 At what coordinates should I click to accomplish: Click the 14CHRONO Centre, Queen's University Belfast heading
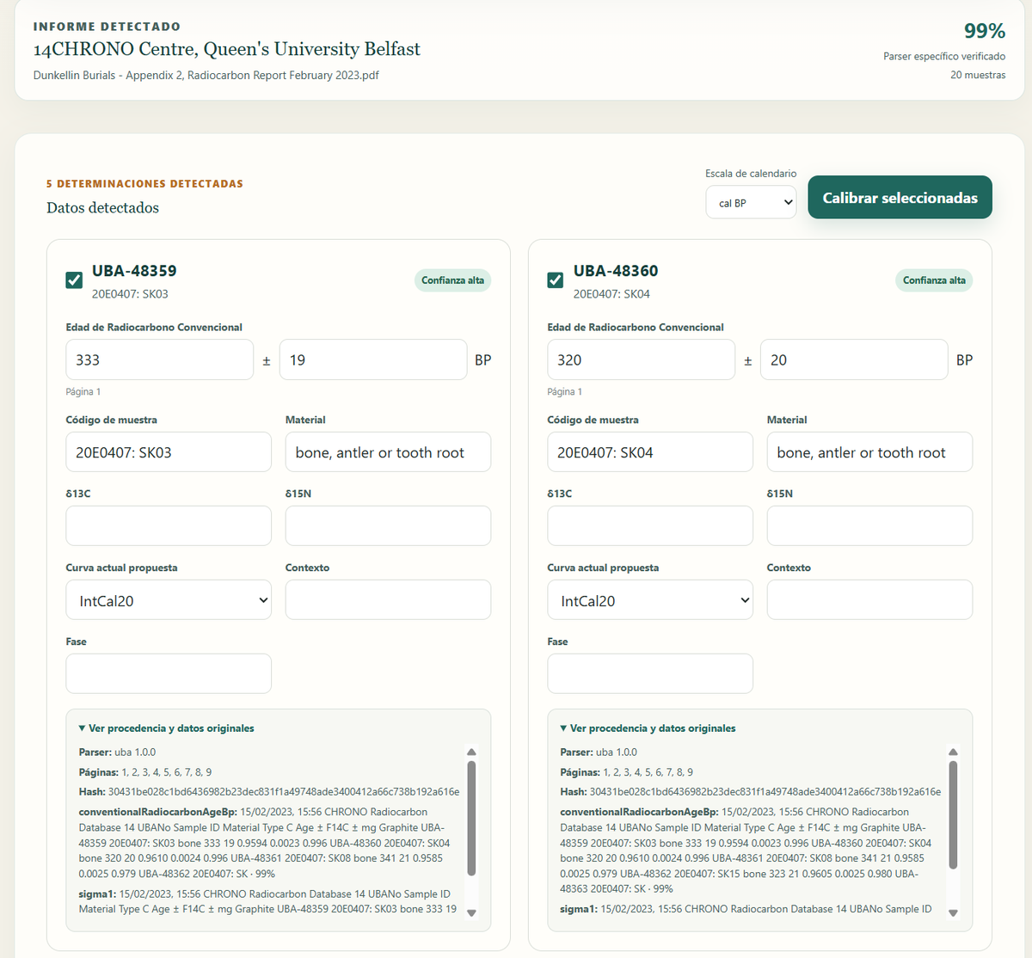point(227,49)
